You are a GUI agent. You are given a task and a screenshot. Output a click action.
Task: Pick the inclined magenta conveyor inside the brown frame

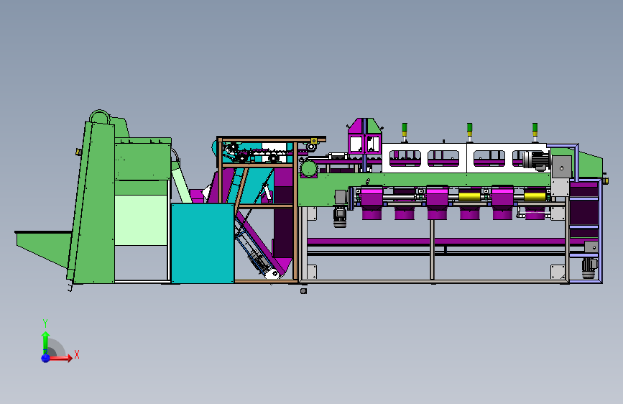[260, 246]
